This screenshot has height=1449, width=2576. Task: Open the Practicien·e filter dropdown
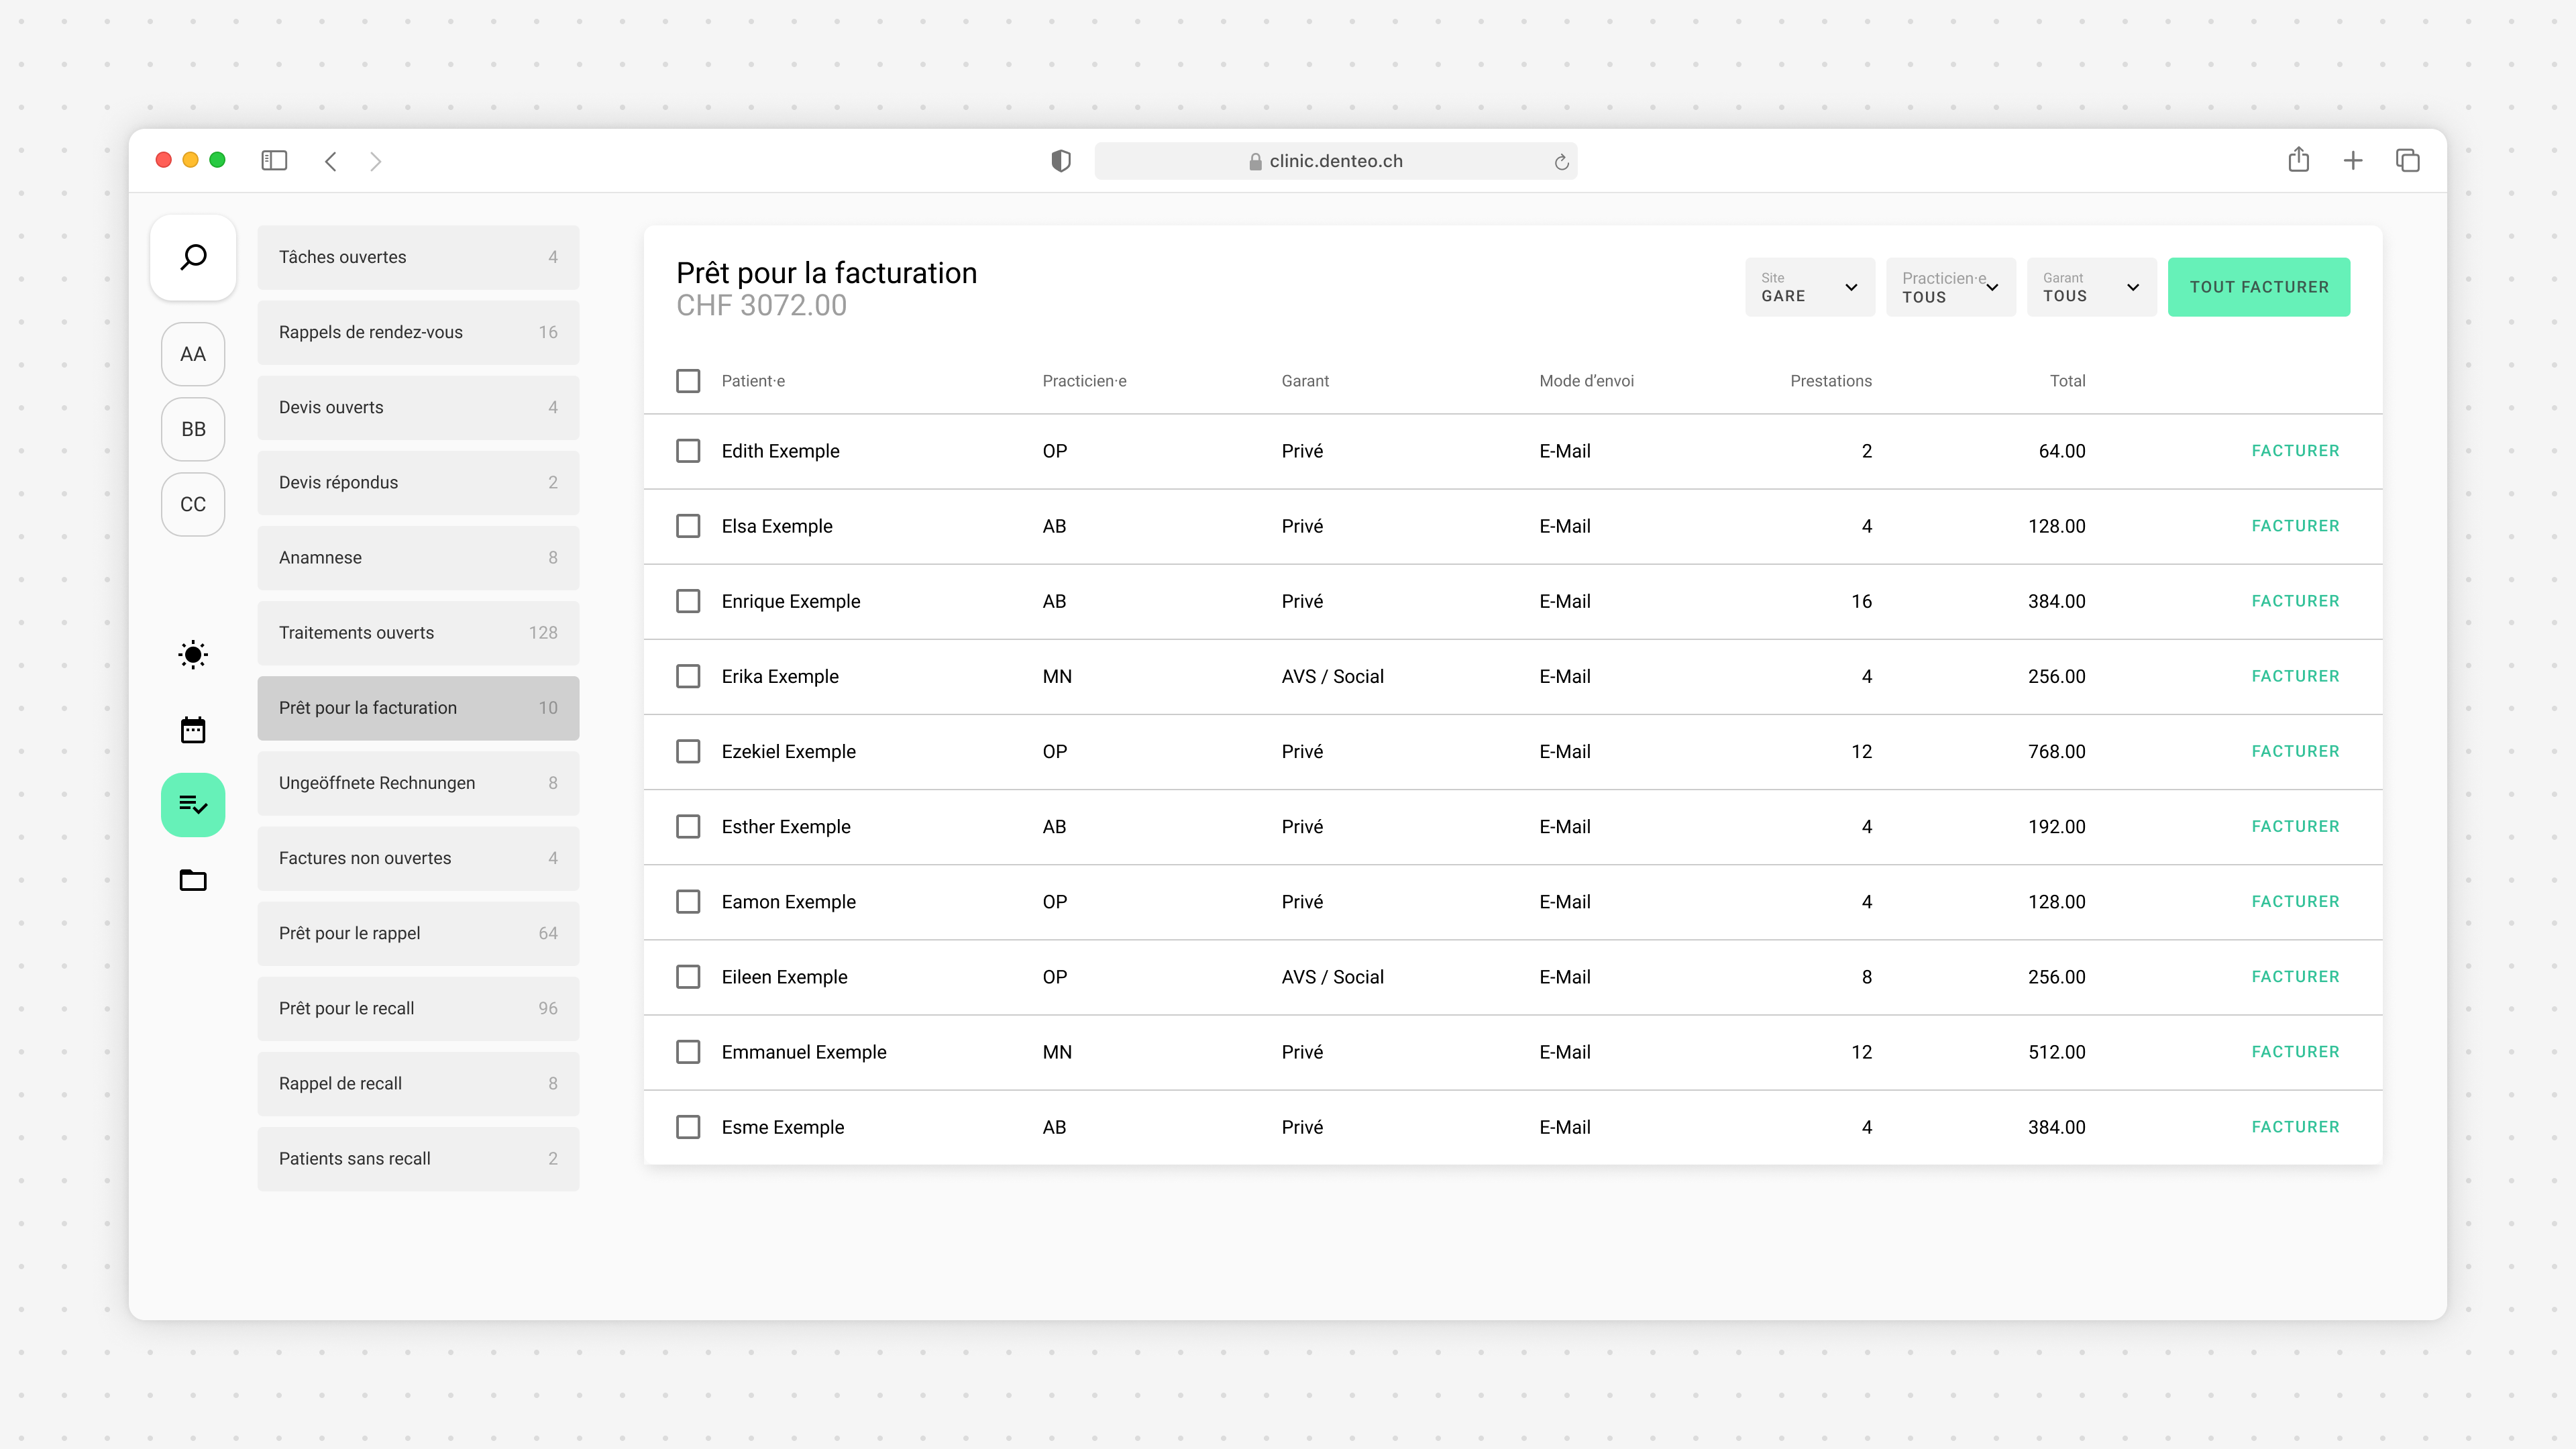(x=1950, y=287)
